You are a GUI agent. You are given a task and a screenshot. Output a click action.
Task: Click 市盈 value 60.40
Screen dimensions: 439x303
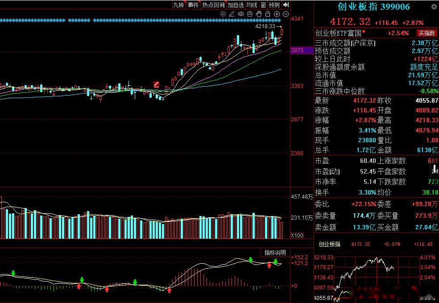tap(368, 161)
